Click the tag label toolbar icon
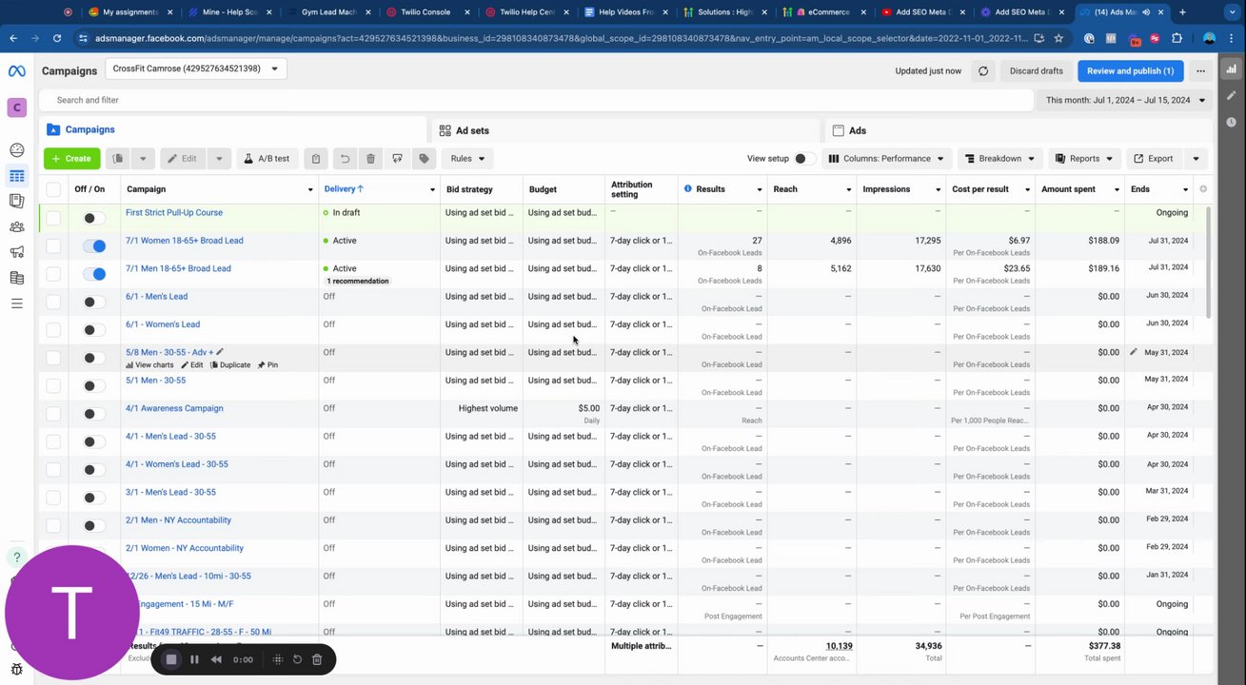This screenshot has width=1246, height=685. (x=425, y=159)
